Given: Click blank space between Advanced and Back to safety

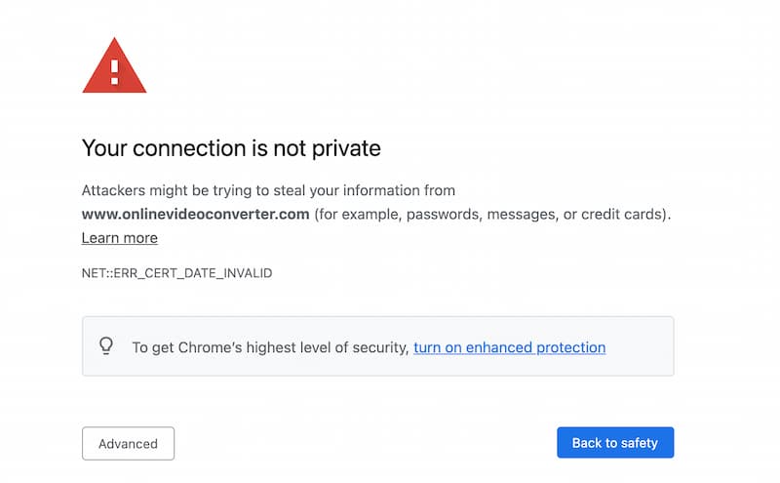Looking at the screenshot, I should tap(366, 443).
